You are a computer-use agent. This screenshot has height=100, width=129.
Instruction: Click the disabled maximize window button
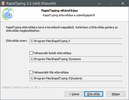tap(111, 3)
